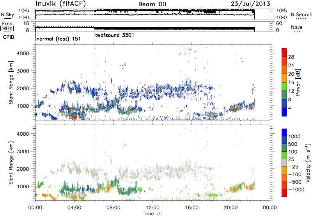Image resolution: width=312 pixels, height=216 pixels.
Task: Click the '16' Power scale value
Action: (291, 83)
